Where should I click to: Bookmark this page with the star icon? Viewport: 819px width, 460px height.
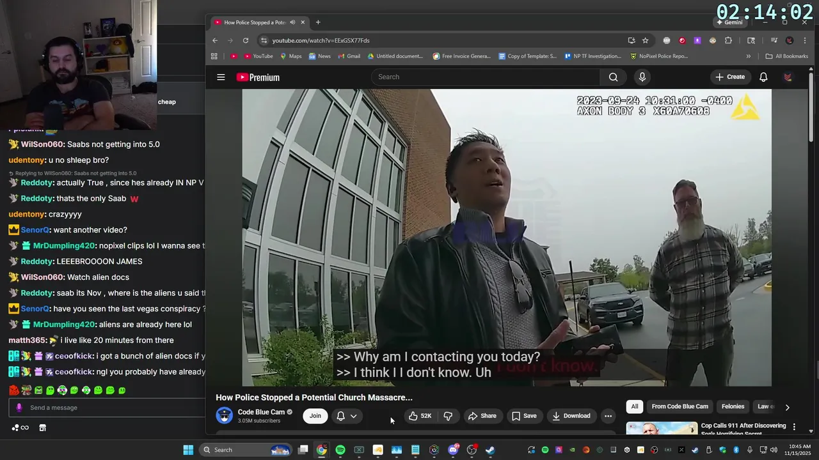coord(646,40)
